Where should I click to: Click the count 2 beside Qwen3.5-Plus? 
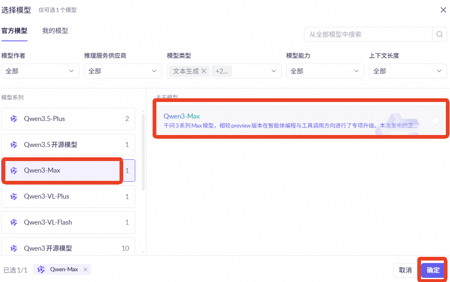tap(127, 118)
